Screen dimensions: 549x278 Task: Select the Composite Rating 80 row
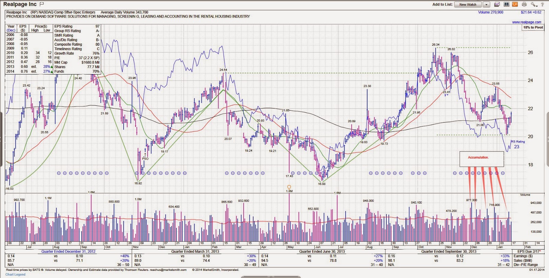click(x=77, y=44)
